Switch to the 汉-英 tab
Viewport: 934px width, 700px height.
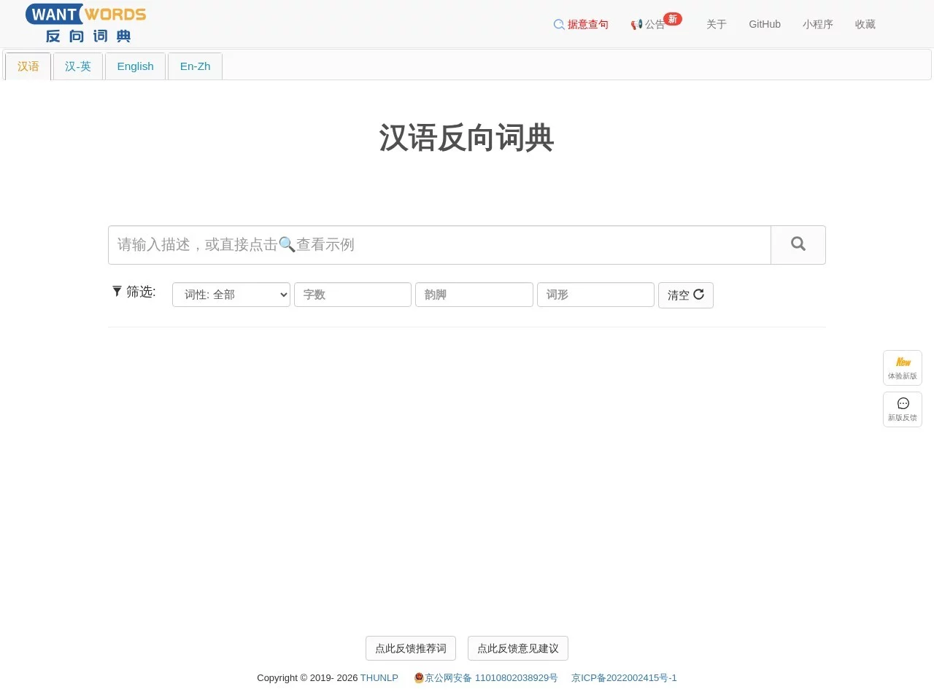[78, 66]
